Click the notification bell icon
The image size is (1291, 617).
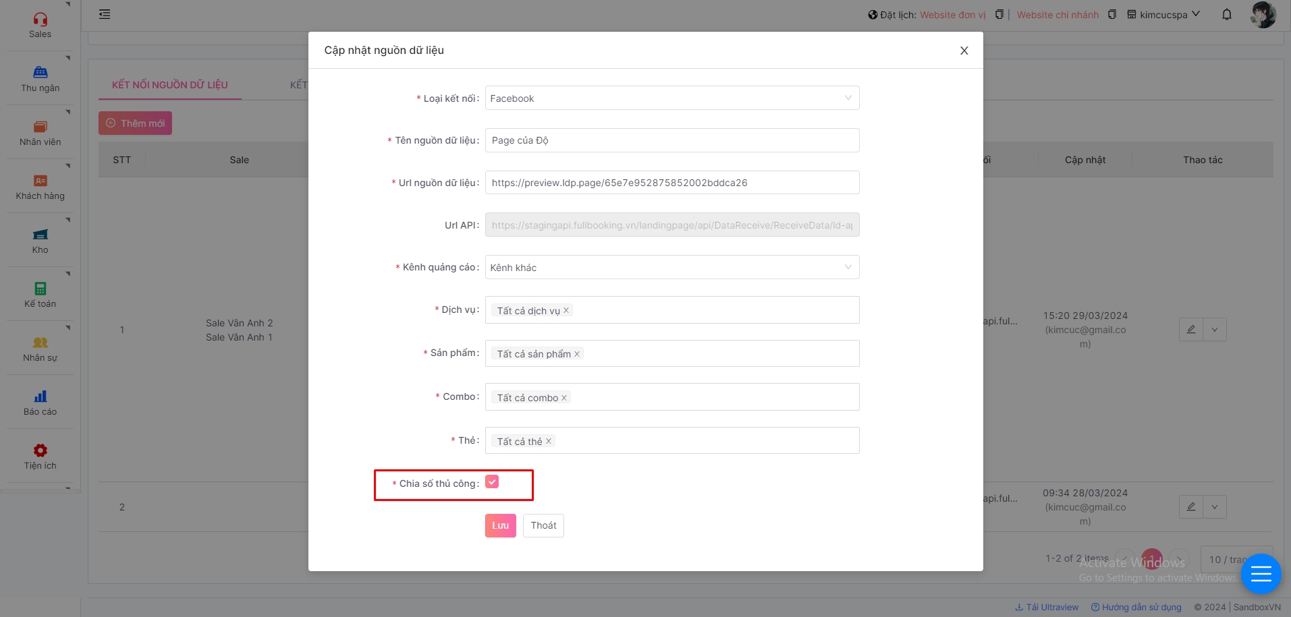1226,15
